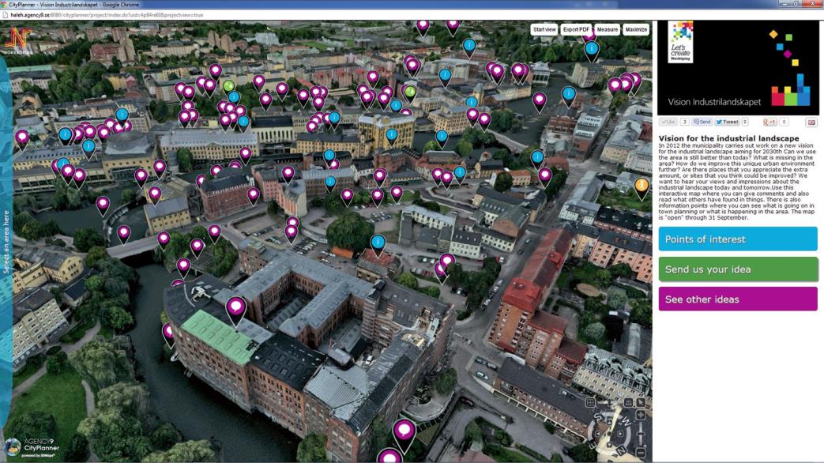Click the Agency9 CityPlanner logo
Image resolution: width=824 pixels, height=463 pixels.
(32, 447)
